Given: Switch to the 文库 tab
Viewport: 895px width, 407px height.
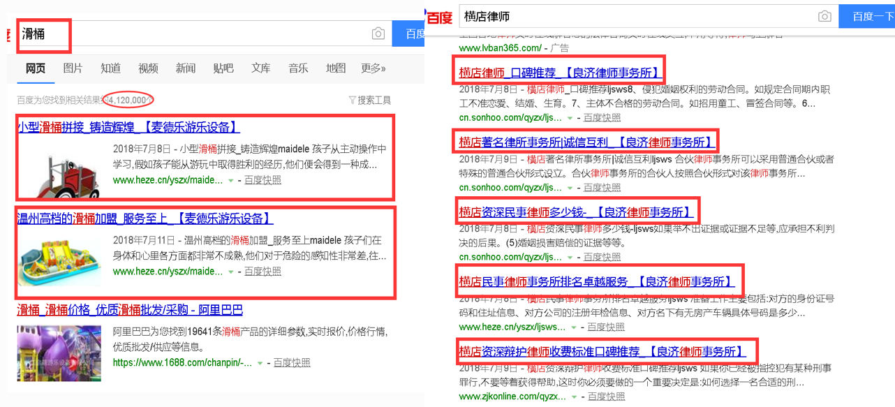Looking at the screenshot, I should point(261,68).
